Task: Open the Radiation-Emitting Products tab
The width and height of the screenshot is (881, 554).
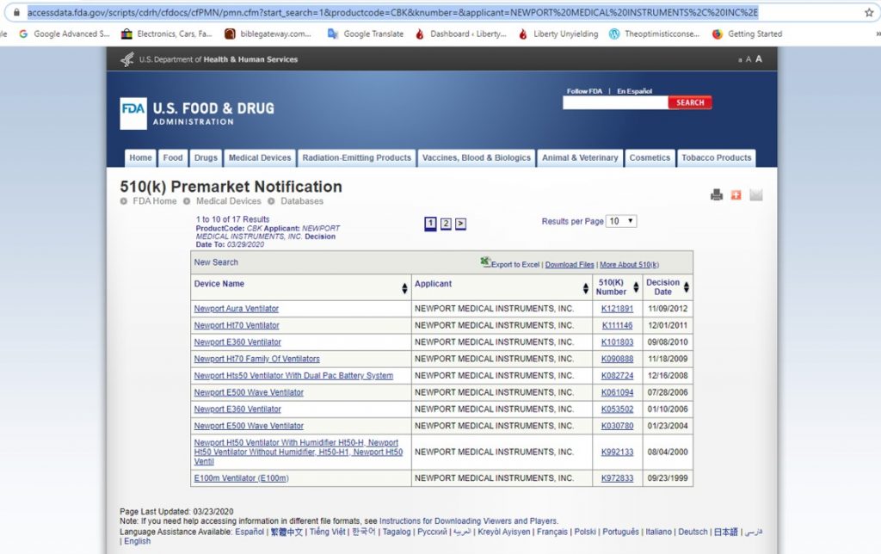Action: (x=357, y=158)
